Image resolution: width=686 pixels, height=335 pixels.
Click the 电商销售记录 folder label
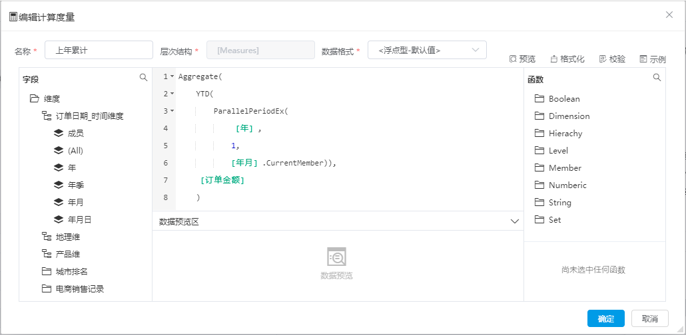coord(80,288)
